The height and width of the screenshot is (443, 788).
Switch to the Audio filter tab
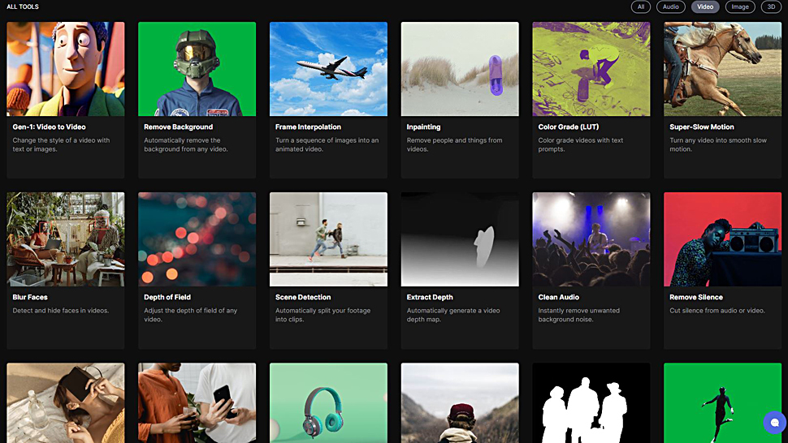[670, 7]
